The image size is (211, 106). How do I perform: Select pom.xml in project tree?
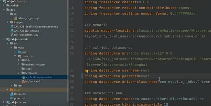(19, 98)
